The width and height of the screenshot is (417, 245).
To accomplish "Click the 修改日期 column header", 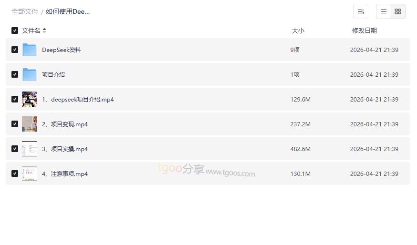I will (364, 31).
